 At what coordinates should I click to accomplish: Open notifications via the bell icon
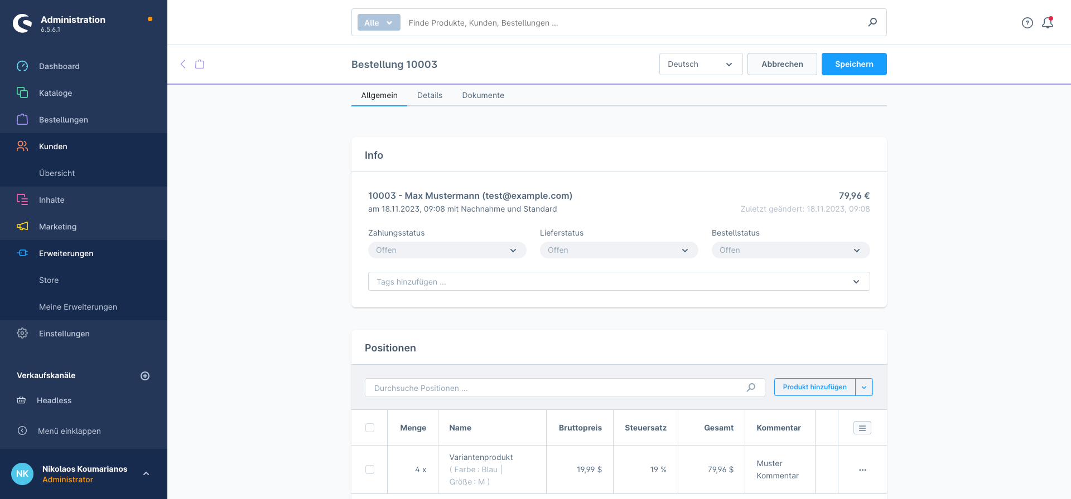[x=1048, y=23]
